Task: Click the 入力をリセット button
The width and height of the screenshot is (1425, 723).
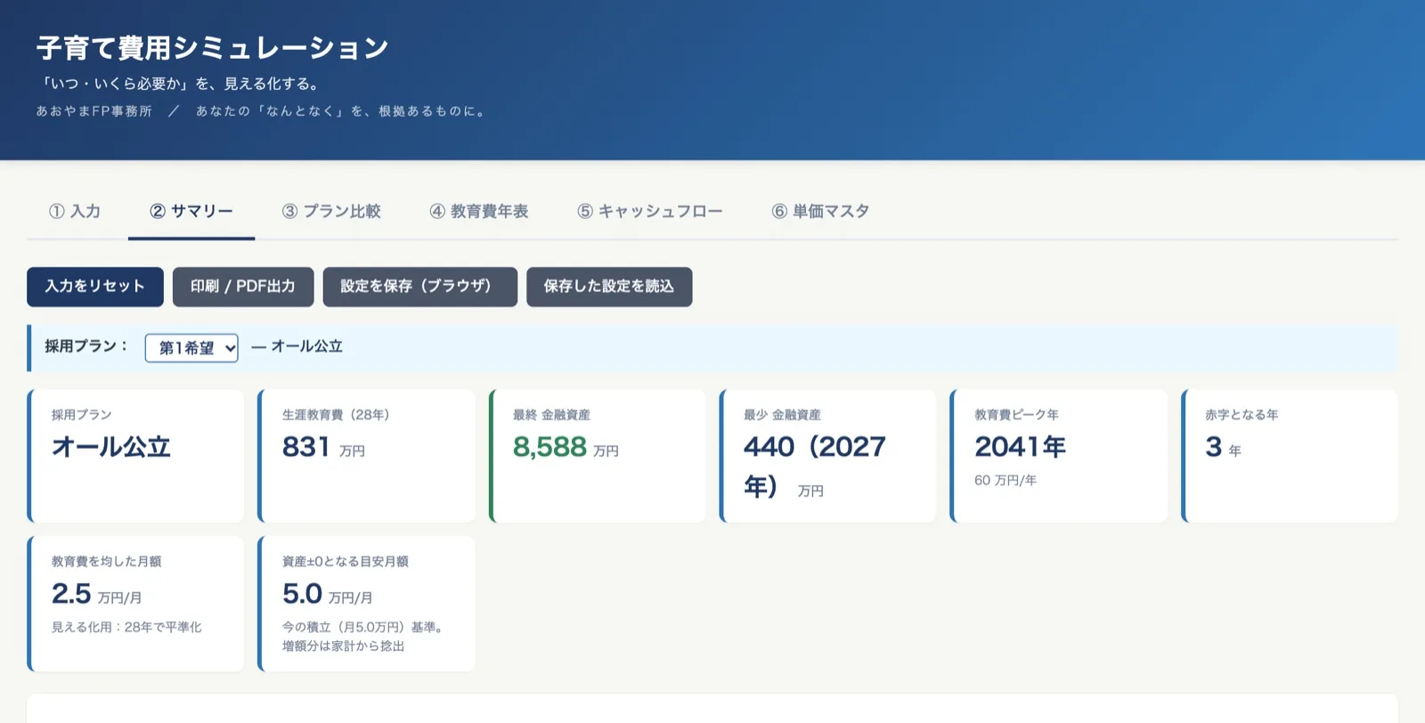Action: click(95, 287)
